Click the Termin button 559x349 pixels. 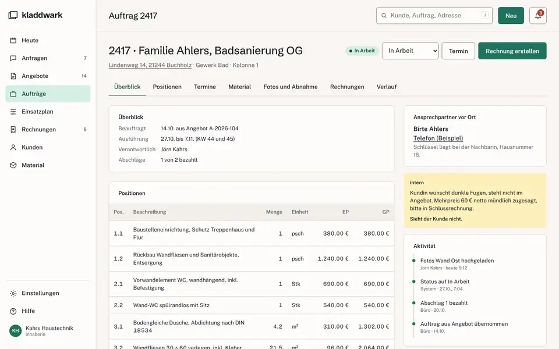[458, 51]
